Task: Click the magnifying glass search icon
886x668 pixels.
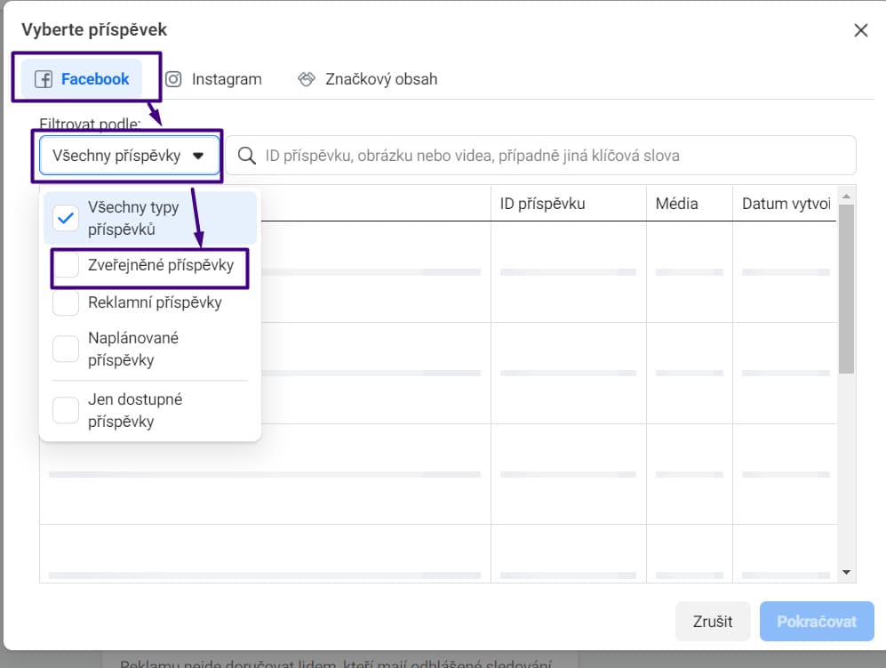Action: tap(247, 156)
